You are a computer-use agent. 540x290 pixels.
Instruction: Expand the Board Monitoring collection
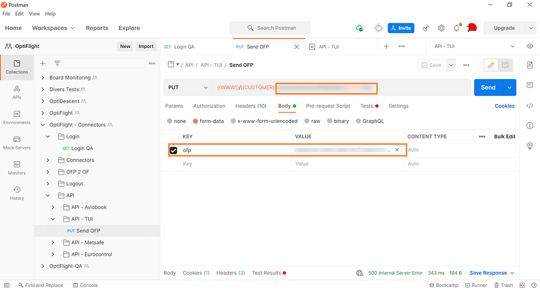coord(43,78)
